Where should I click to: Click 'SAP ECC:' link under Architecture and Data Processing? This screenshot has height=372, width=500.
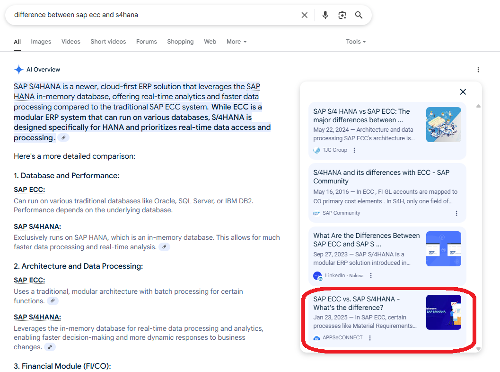29,280
